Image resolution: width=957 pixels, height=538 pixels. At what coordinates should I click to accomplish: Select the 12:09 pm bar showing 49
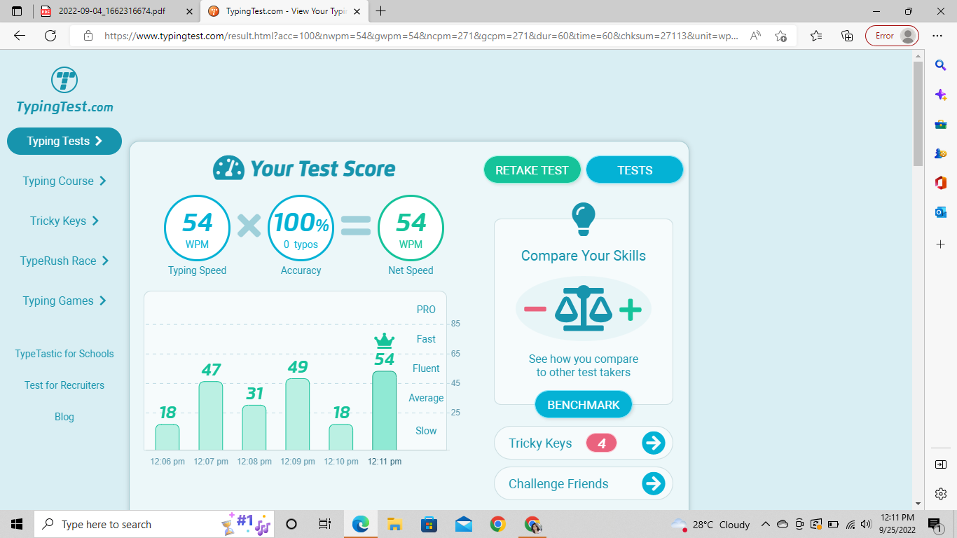(298, 414)
